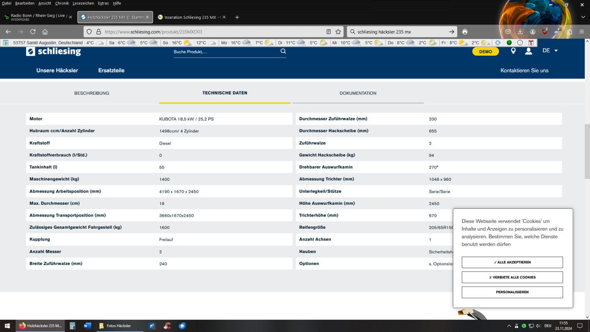The height and width of the screenshot is (332, 590).
Task: Click the weather bar refresh icon
Action: coord(498,43)
